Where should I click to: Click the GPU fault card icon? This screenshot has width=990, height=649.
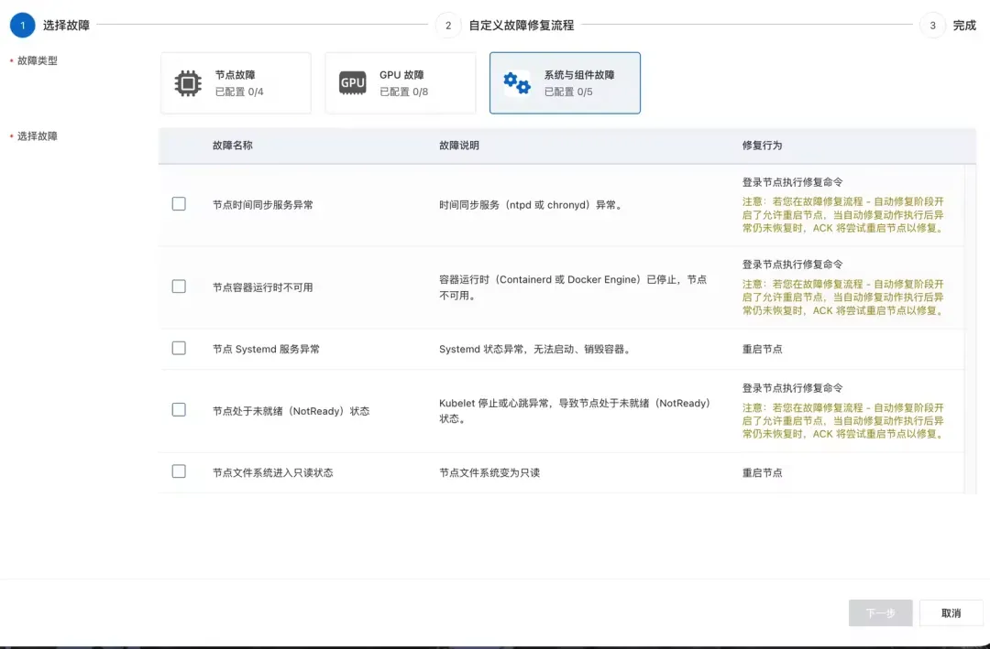352,83
